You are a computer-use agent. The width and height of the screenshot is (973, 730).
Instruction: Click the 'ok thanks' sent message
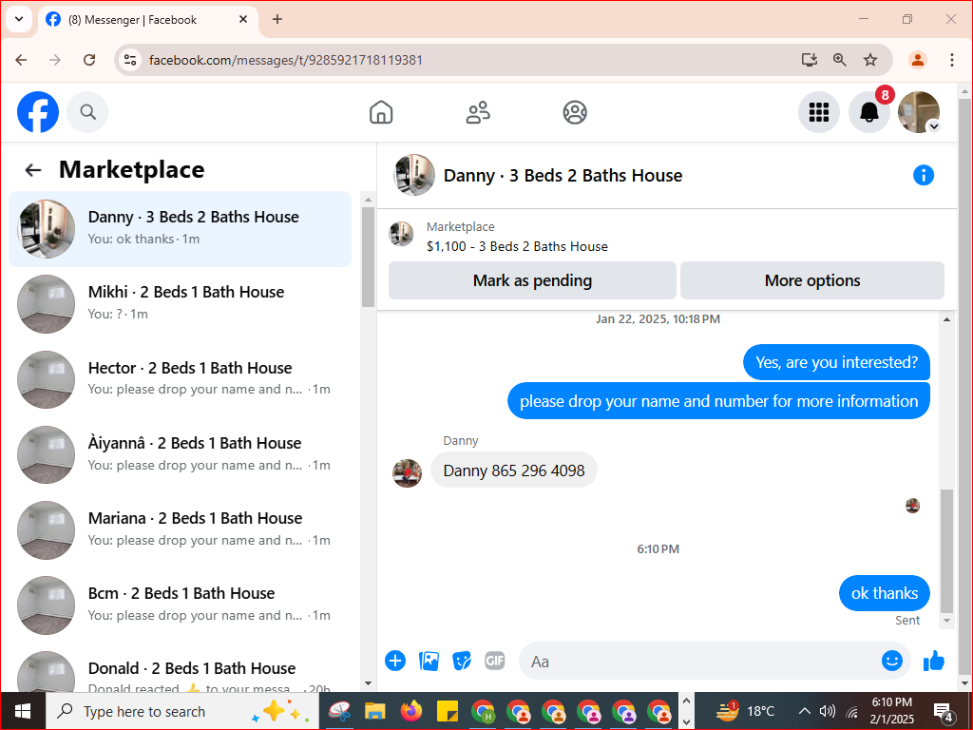[885, 593]
